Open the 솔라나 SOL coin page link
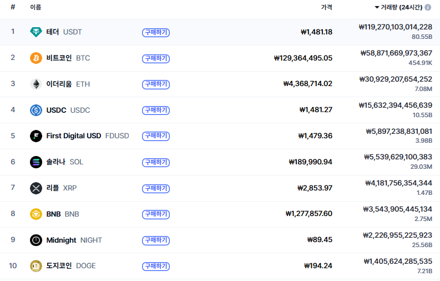 click(x=64, y=162)
